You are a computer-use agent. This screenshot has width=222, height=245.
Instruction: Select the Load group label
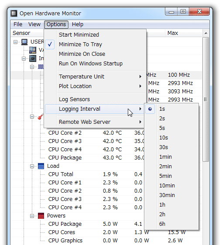coord(53,166)
